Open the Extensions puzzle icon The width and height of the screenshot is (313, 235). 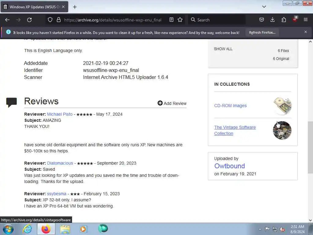(x=284, y=20)
